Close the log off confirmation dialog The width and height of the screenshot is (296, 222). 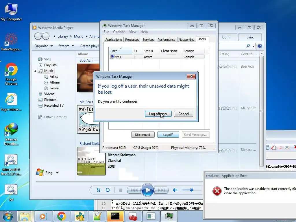191,76
